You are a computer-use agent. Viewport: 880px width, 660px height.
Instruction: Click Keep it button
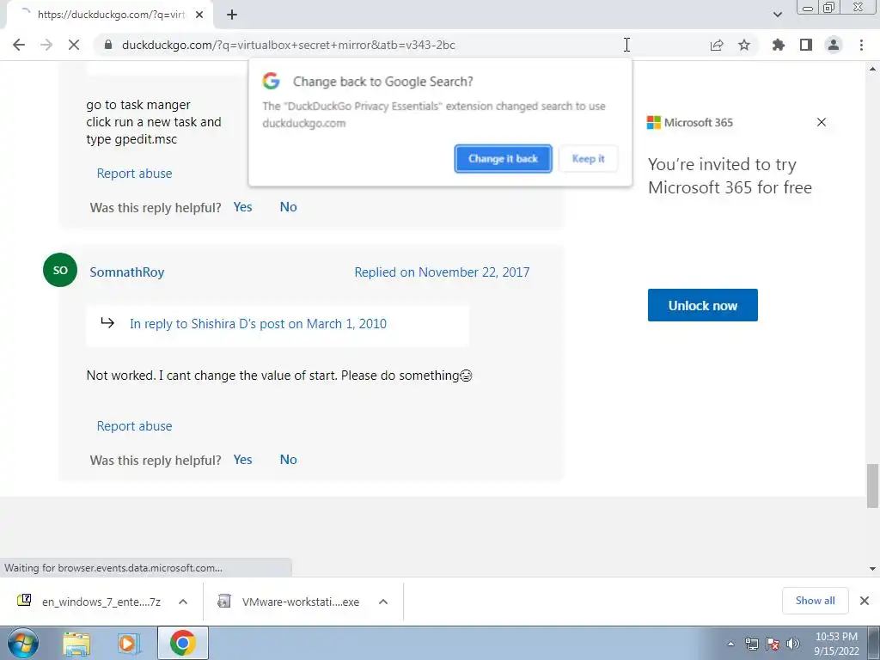pos(588,159)
